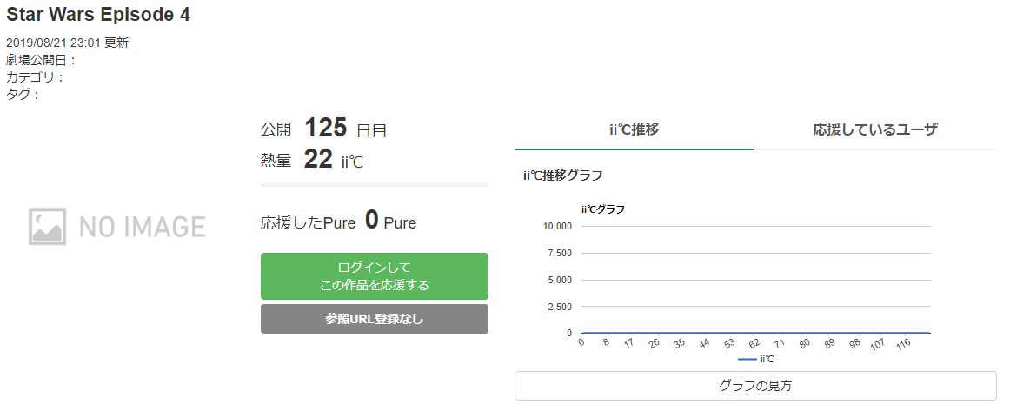
Task: Click the 10,000 gridline label in chart
Action: 558,226
